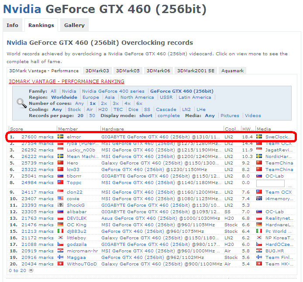Click the next page arrow beside '0 to 20'

[x=31, y=270]
